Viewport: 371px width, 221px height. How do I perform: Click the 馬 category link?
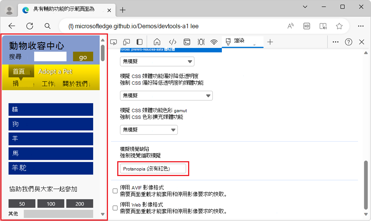pyautogui.click(x=50, y=153)
